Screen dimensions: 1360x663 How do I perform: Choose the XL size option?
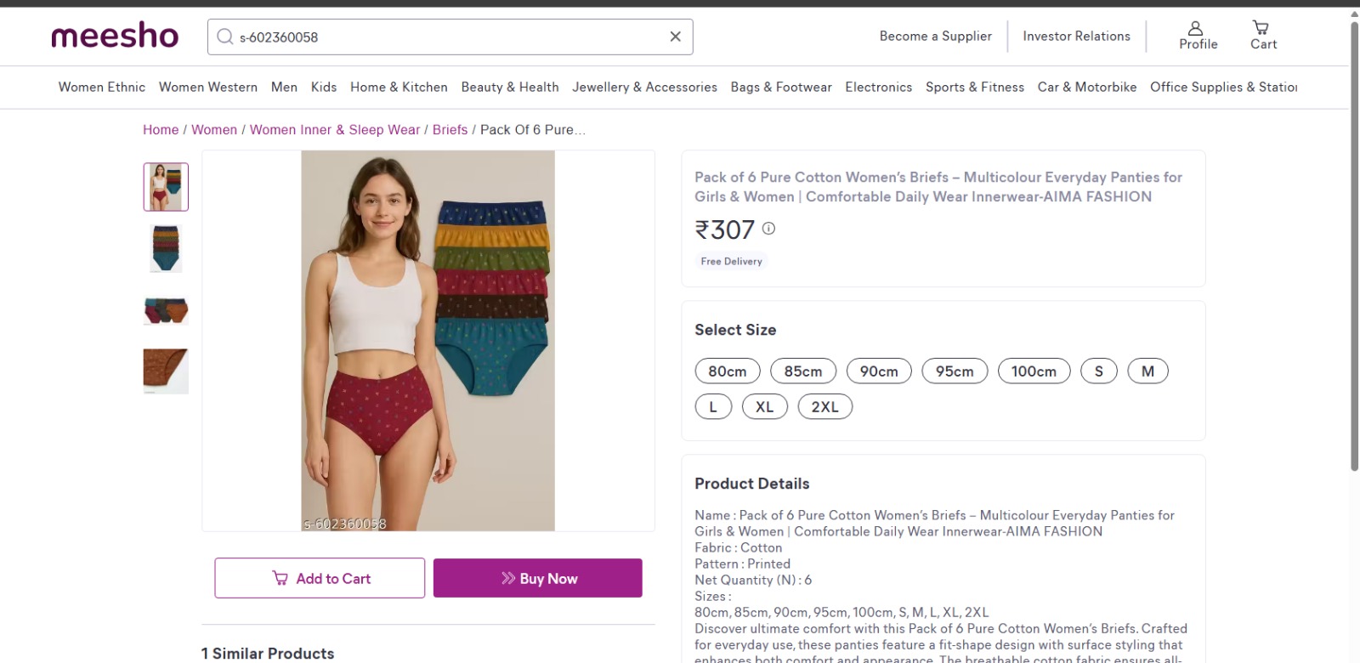[764, 407]
